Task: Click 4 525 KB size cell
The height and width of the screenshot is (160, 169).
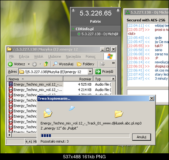Action: (84, 84)
